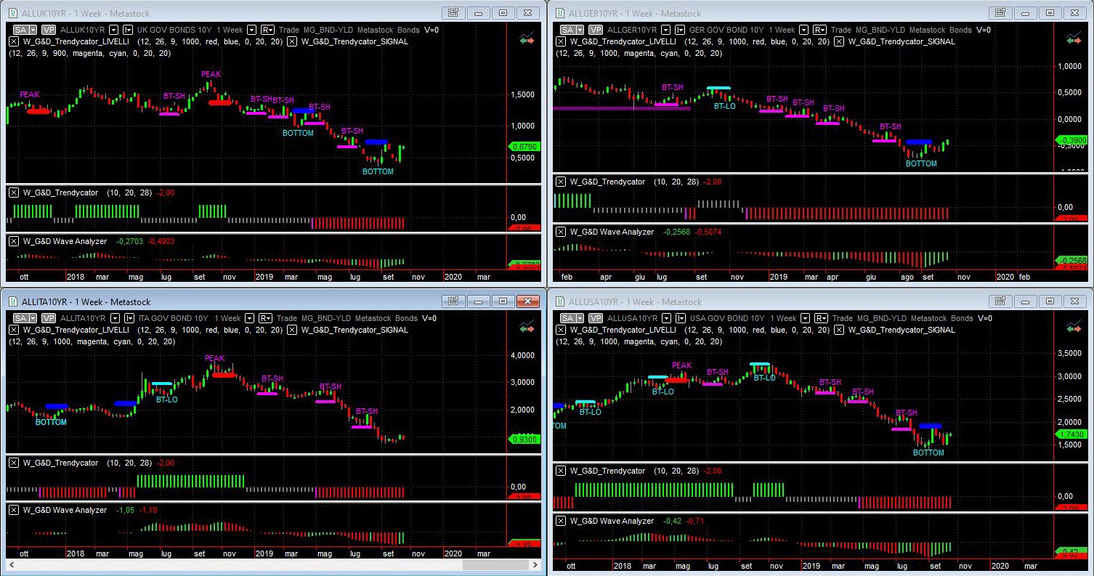Open the I dropdown before ITA GOV BOND 10Y

[128, 318]
